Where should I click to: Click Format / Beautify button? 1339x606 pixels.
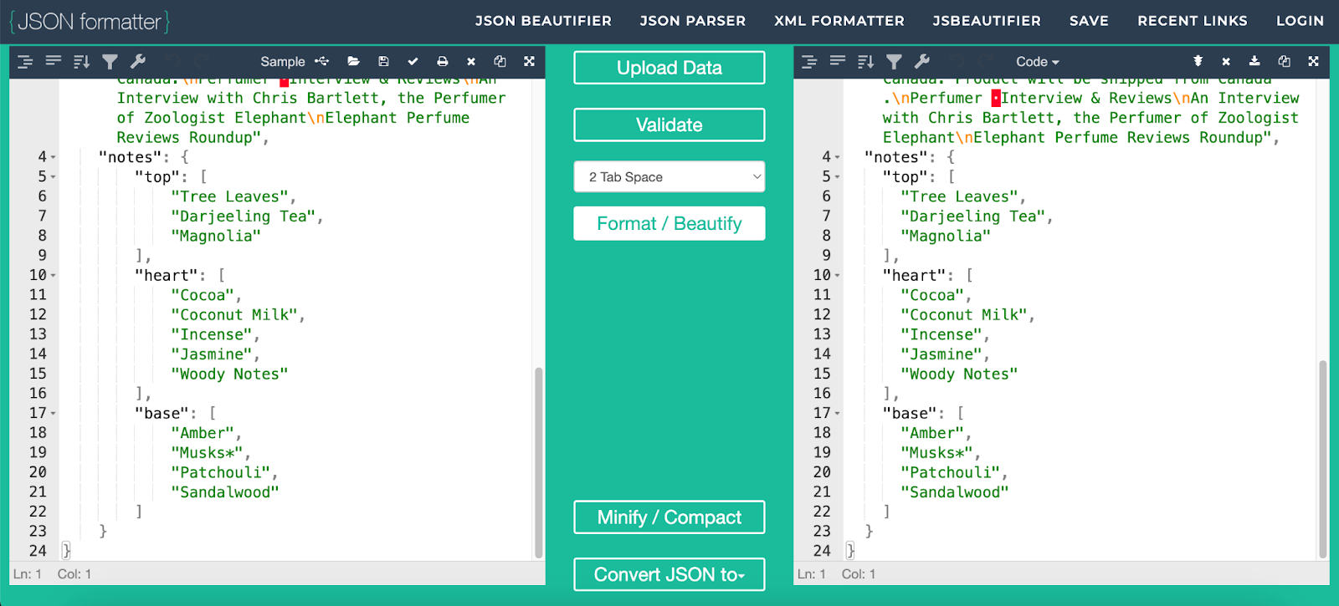click(669, 223)
